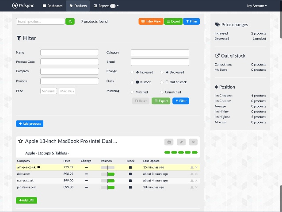
Task: Click position bar in dabs.com row
Action: pyautogui.click(x=107, y=174)
